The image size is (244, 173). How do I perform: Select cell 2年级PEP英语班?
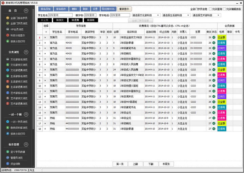coord(132,102)
